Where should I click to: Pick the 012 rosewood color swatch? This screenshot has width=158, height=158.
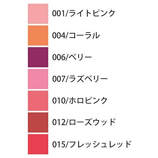coord(38,123)
